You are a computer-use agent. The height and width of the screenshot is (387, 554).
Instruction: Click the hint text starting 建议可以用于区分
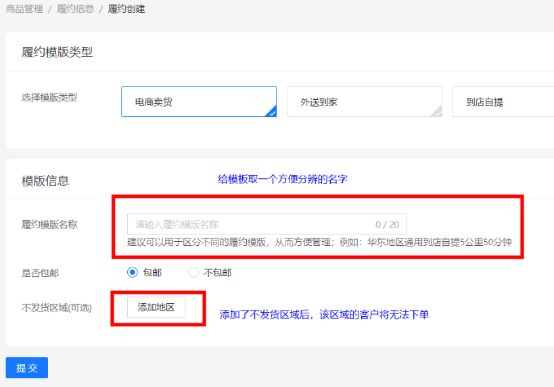[319, 242]
